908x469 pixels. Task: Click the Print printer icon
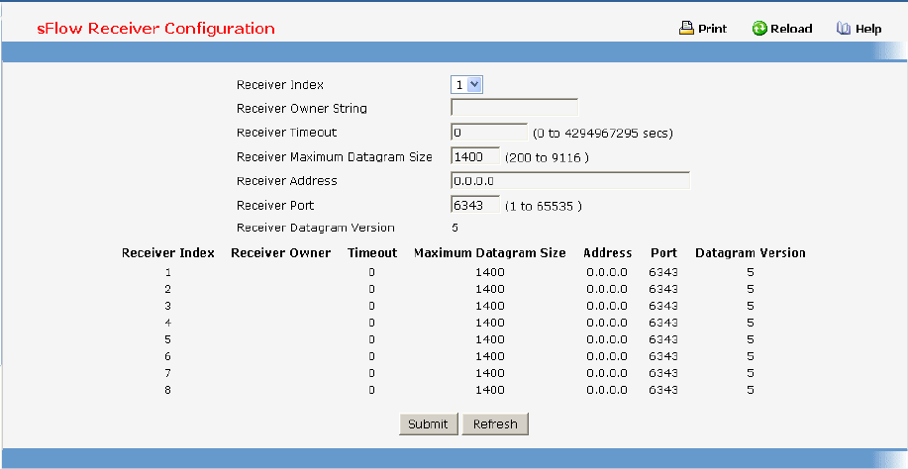pos(686,29)
